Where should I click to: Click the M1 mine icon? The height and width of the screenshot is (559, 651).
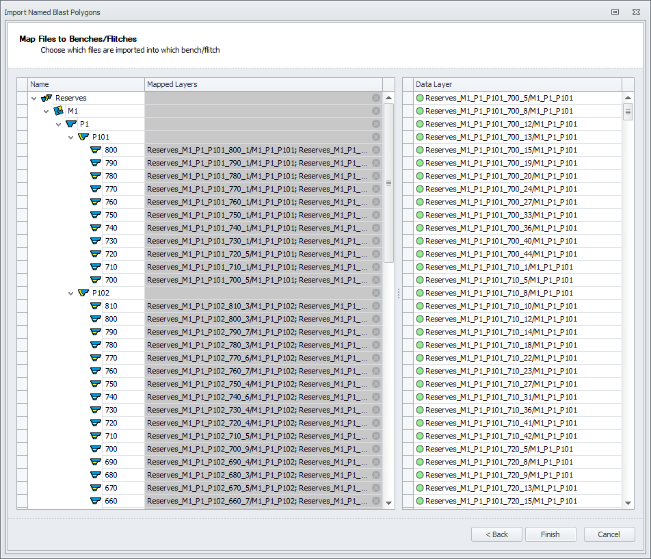[x=59, y=111]
